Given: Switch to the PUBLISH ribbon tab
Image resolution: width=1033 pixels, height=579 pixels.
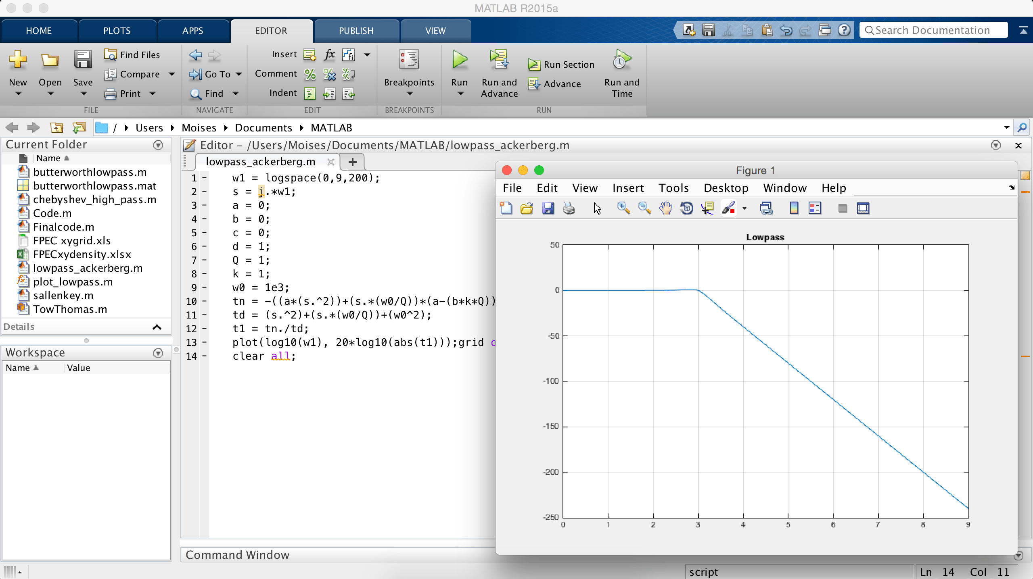Looking at the screenshot, I should (356, 31).
